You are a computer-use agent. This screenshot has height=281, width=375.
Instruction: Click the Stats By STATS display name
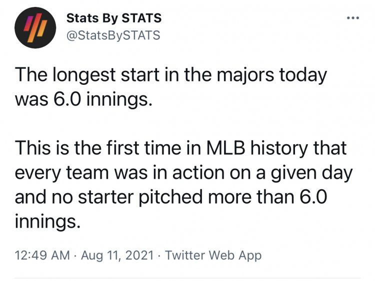pos(114,18)
